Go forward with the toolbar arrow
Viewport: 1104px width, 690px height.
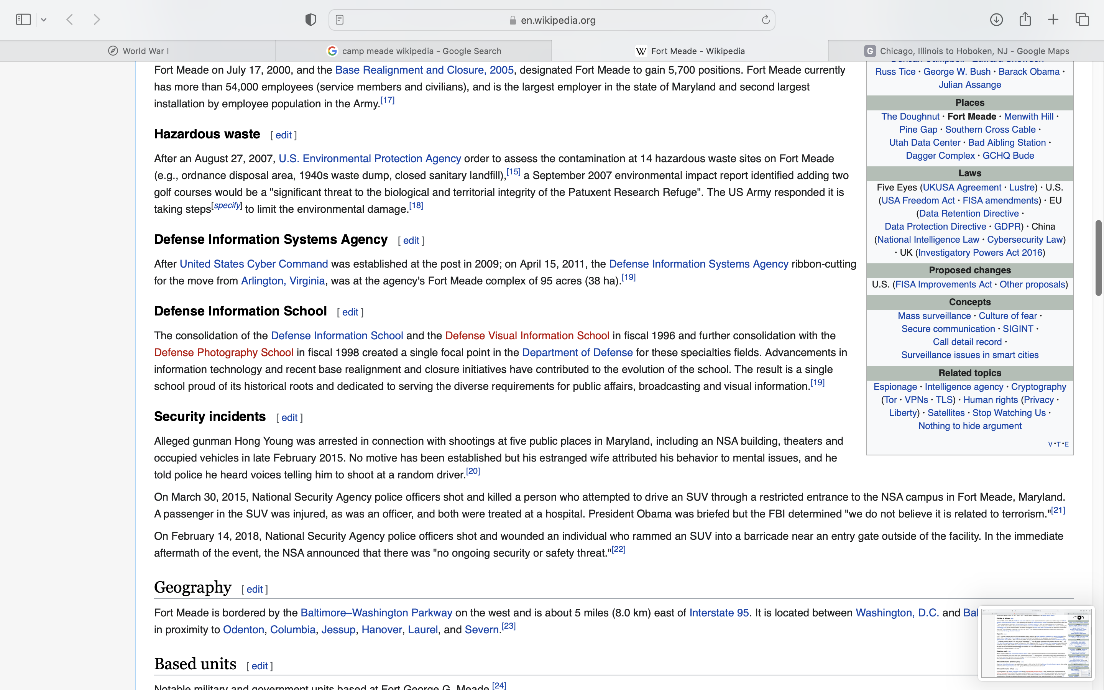point(97,20)
